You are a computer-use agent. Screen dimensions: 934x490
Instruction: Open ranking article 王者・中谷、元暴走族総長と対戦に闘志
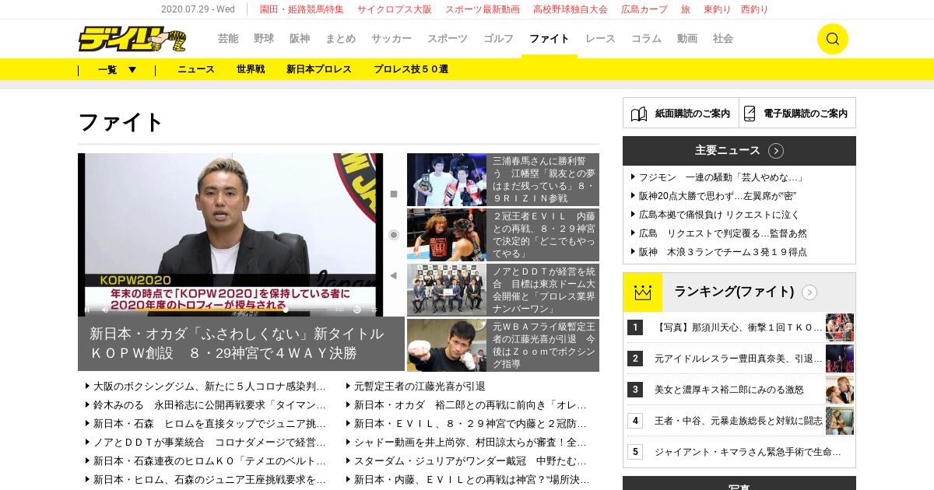coord(738,421)
